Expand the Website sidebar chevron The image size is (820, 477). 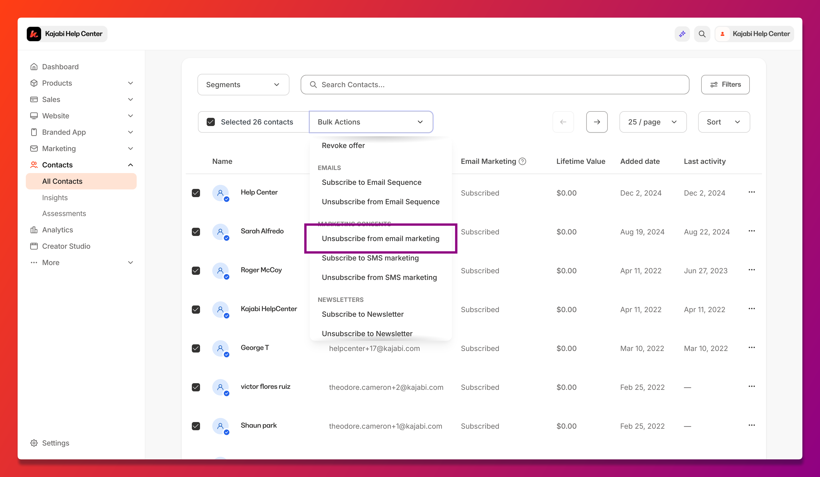(x=131, y=116)
